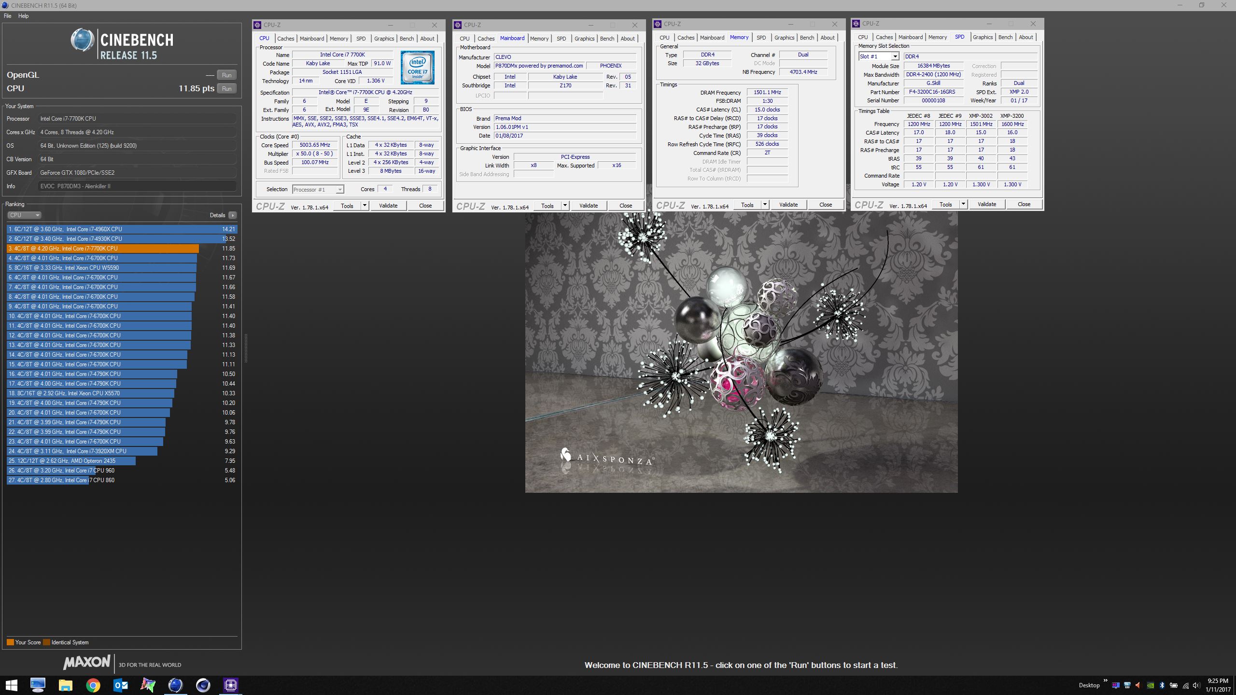Open the This PC computer taskbar icon
The width and height of the screenshot is (1236, 695).
38,685
